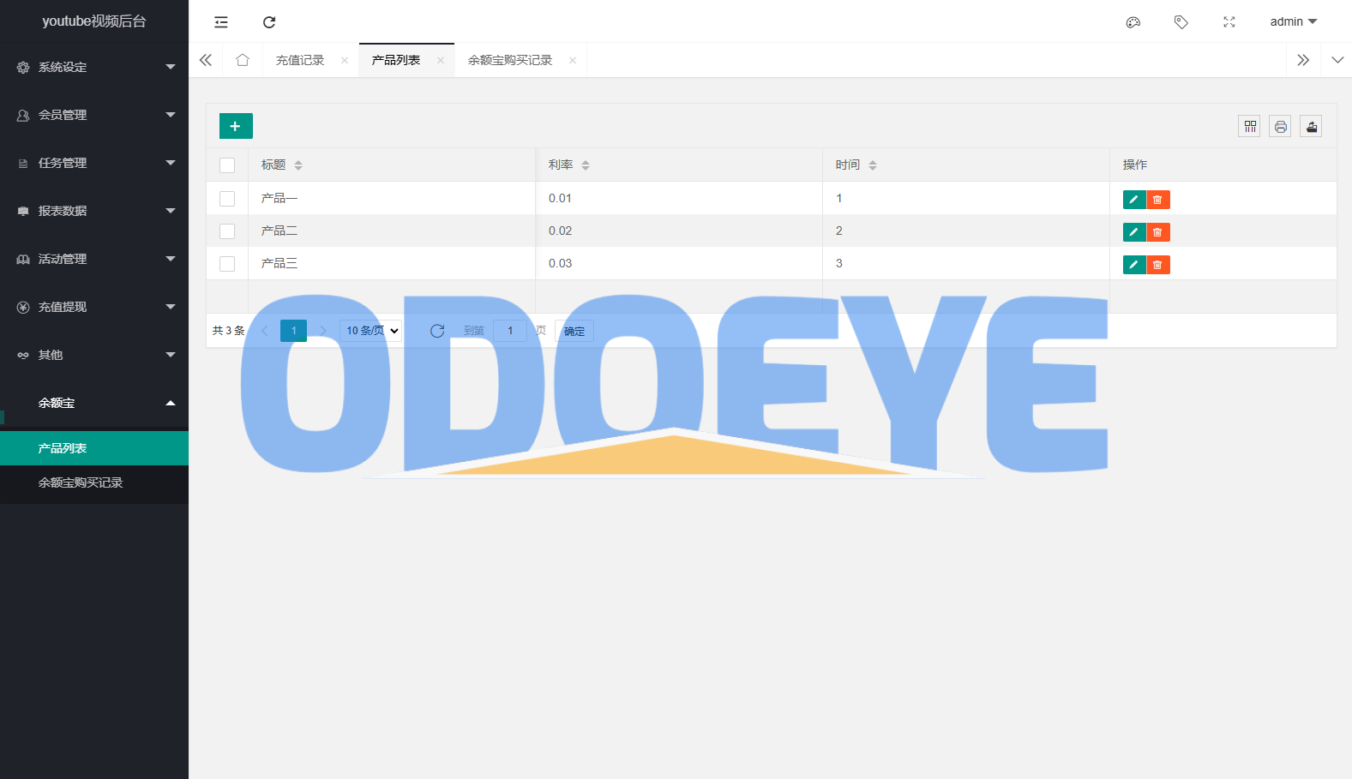This screenshot has width=1352, height=779.
Task: Collapse sidebar with the menu toggle icon
Action: pos(221,22)
